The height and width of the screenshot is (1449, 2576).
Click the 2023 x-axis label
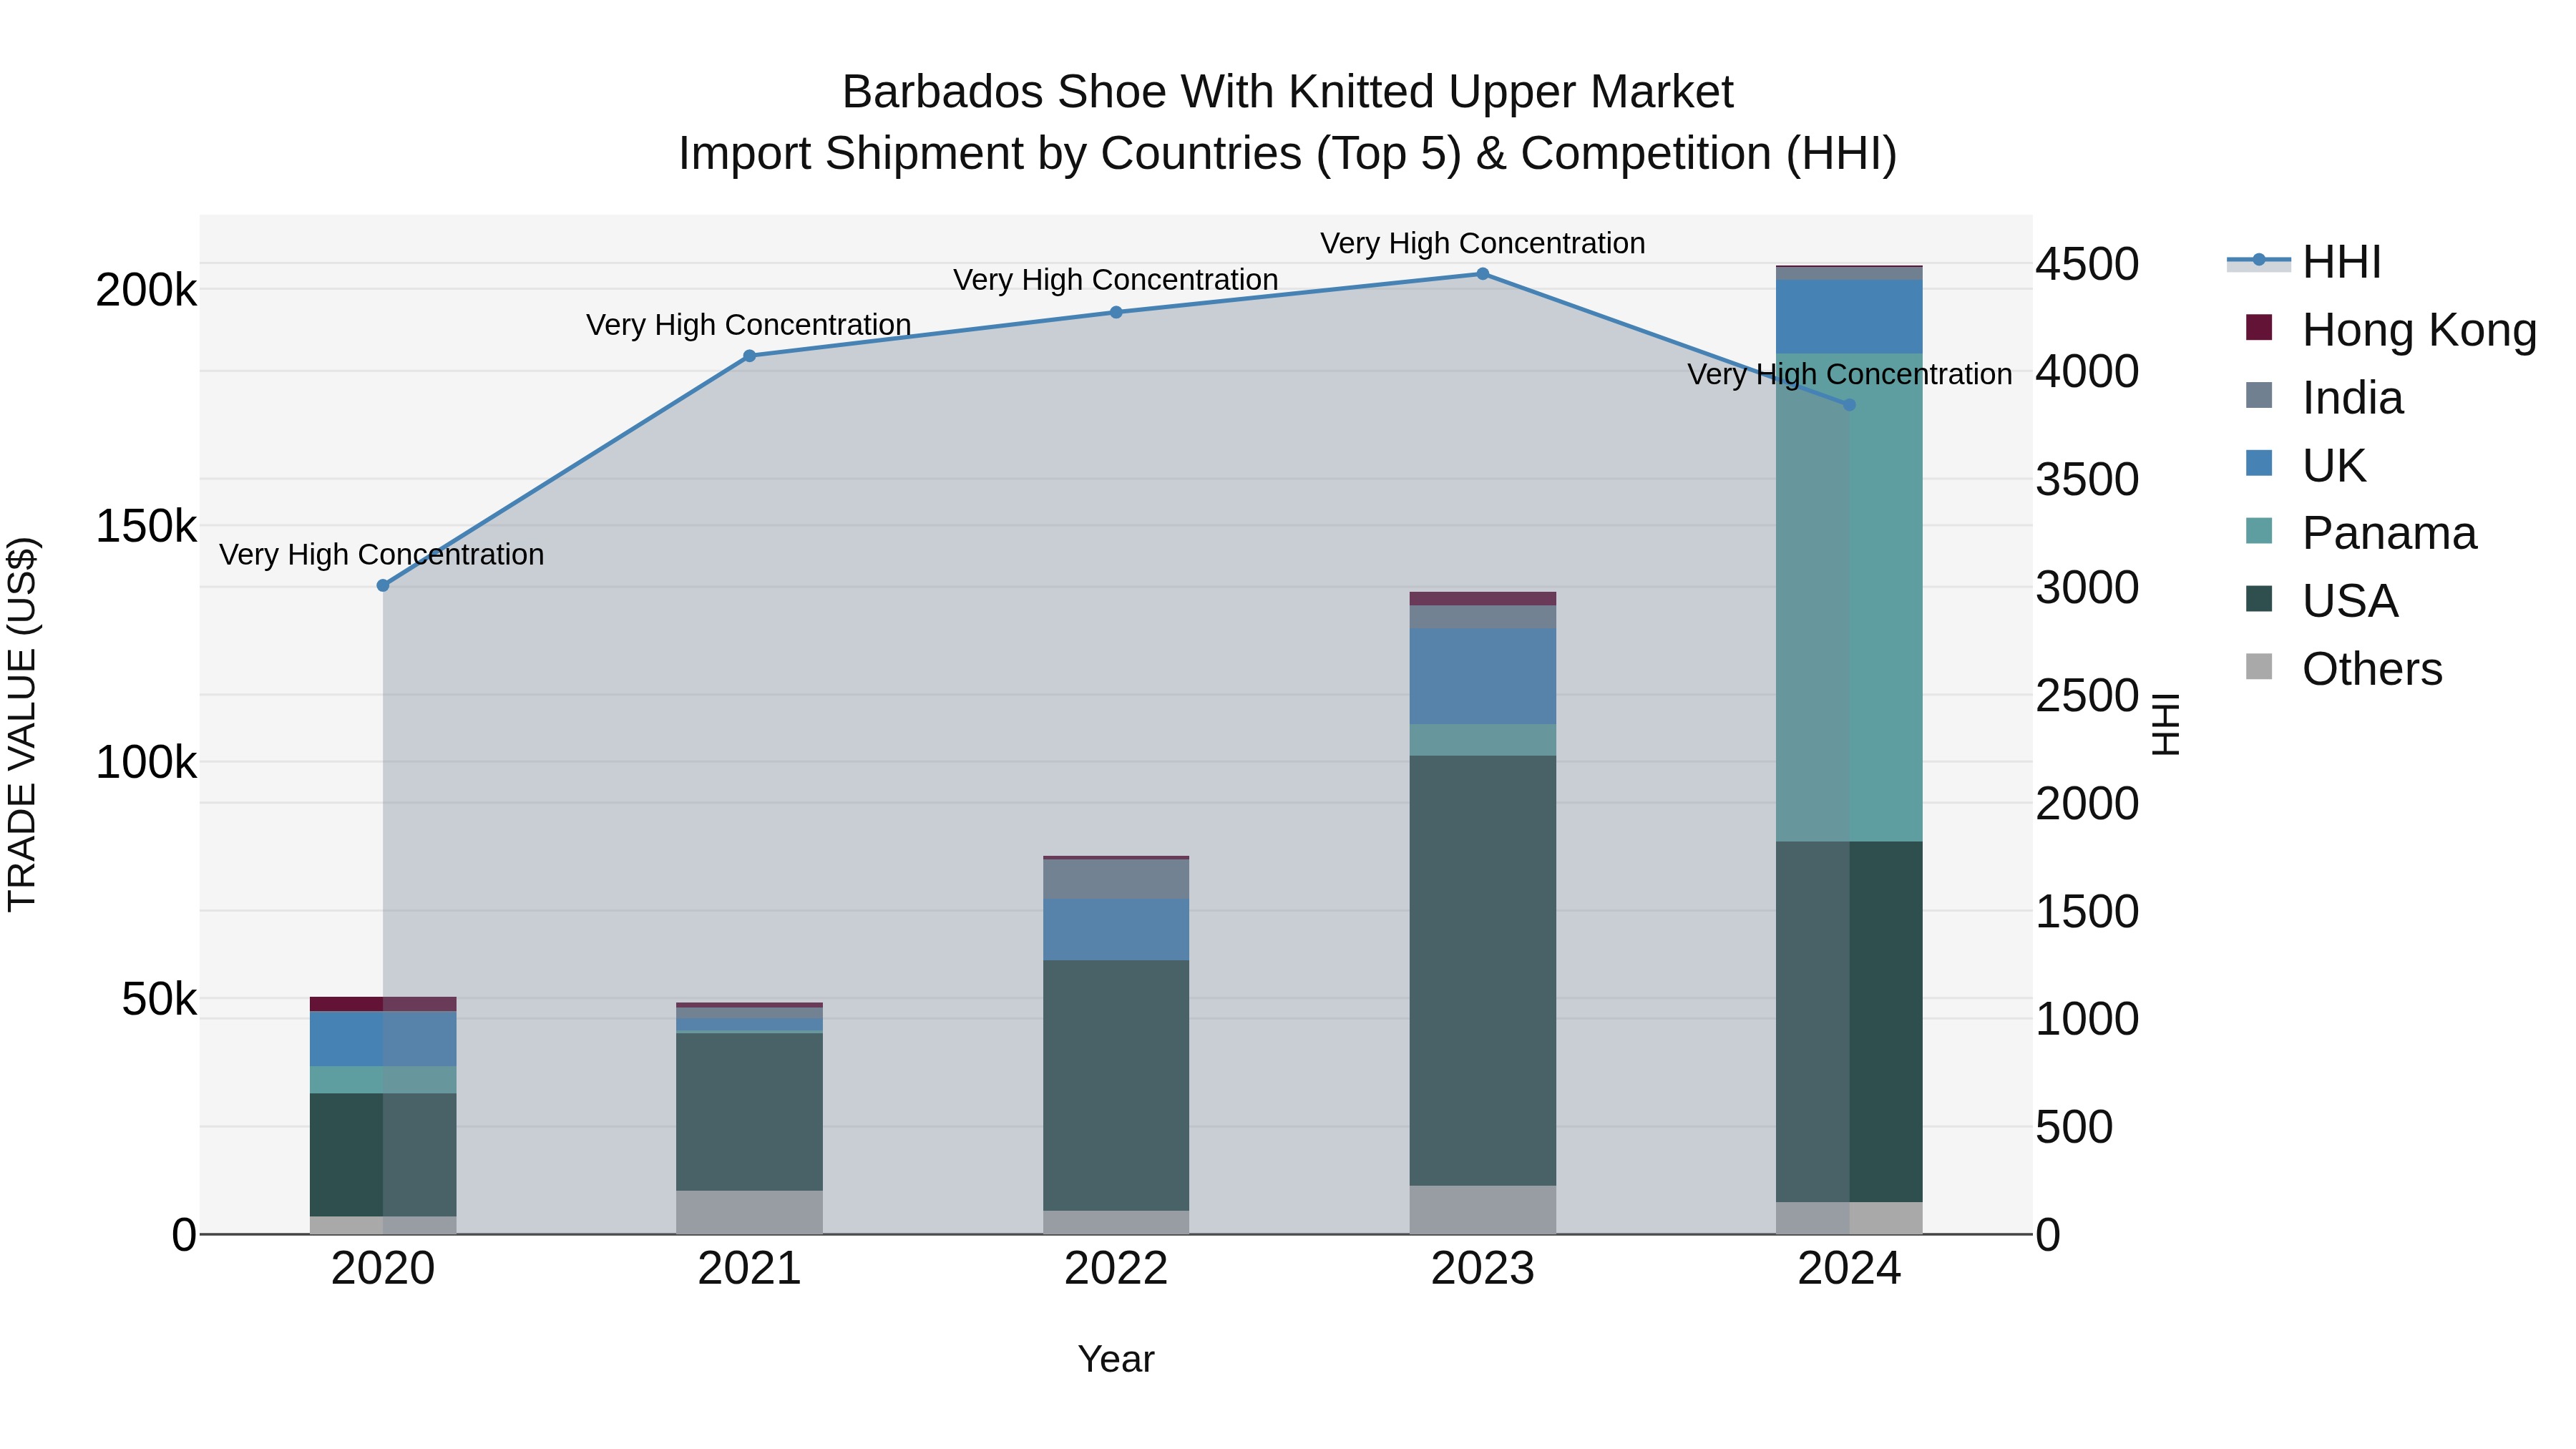(x=1483, y=1269)
